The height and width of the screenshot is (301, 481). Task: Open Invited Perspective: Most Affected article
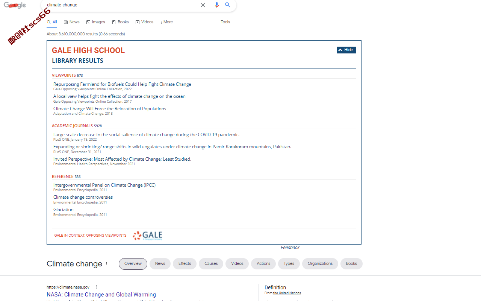122,159
